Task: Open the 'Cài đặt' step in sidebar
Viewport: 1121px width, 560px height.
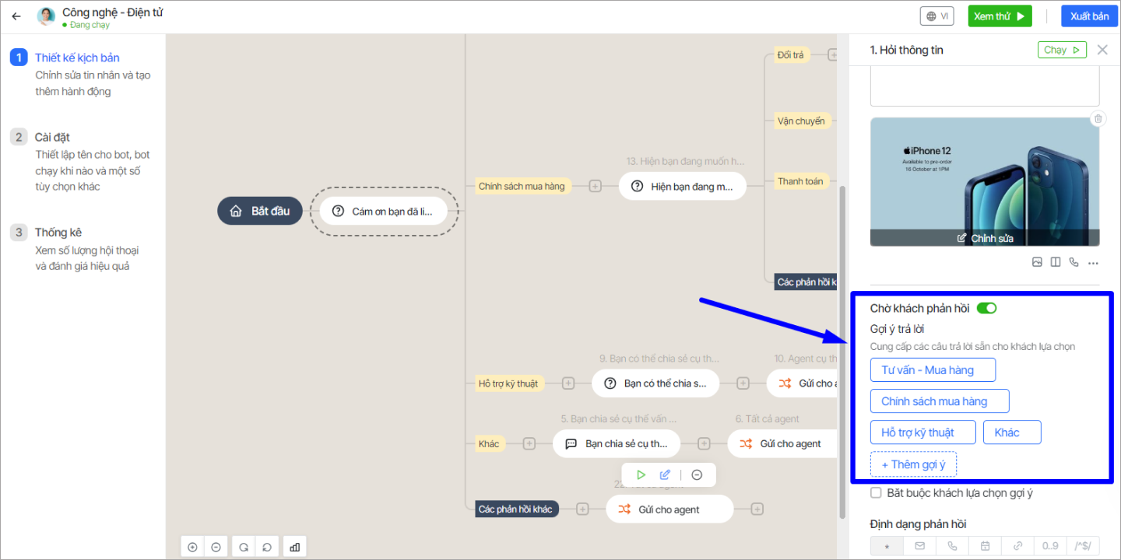Action: [x=52, y=137]
